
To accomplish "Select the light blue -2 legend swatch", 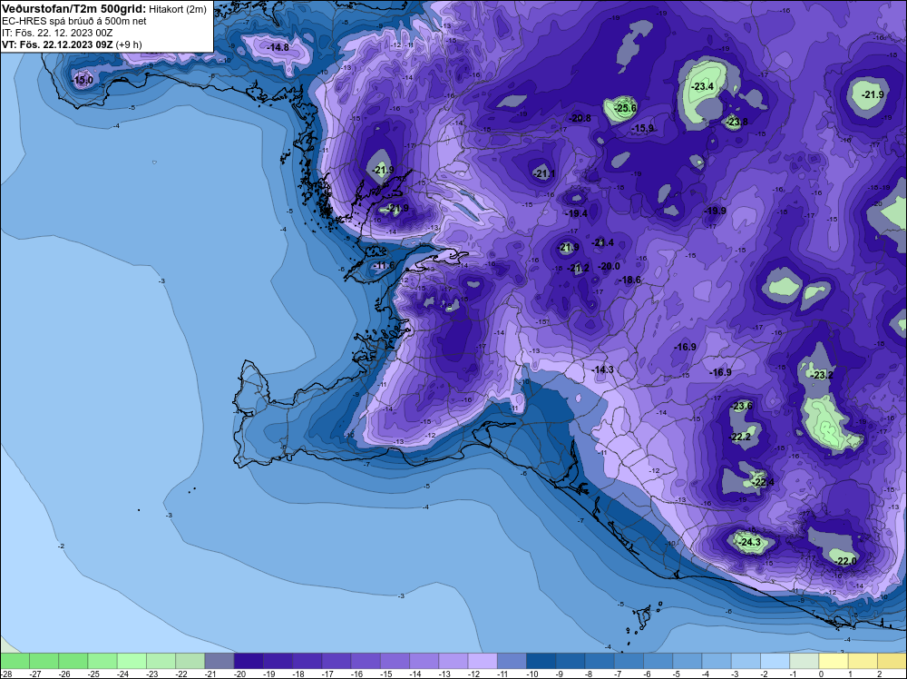I will [775, 661].
